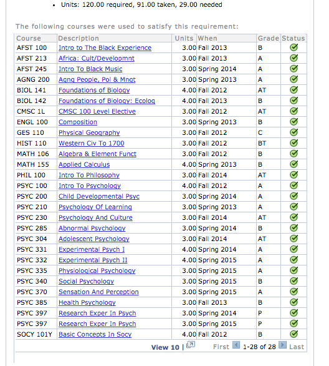Click the status checkmark for GES 110
Viewport: 329px width, 366px height.
coord(294,132)
